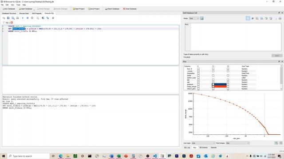Image resolution: width=284 pixels, height=159 pixels.
Task: Click Open Database toolbar button
Action: pos(26,9)
